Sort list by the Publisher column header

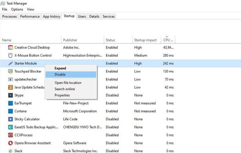click(70, 40)
